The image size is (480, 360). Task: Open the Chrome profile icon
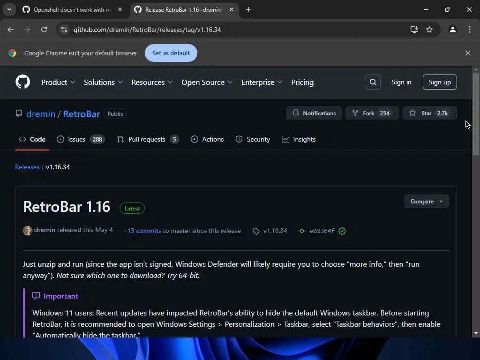452,30
